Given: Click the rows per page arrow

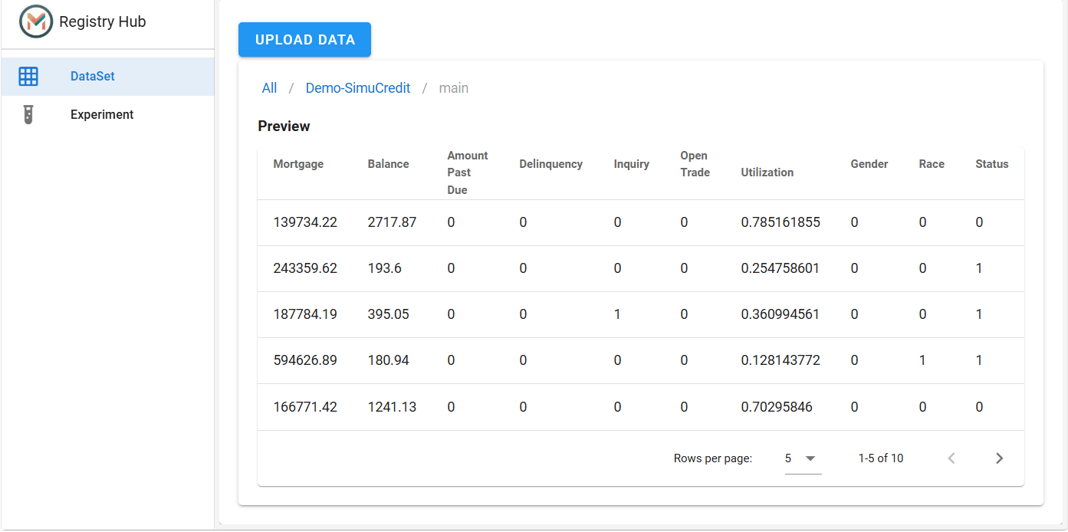Looking at the screenshot, I should tap(810, 458).
